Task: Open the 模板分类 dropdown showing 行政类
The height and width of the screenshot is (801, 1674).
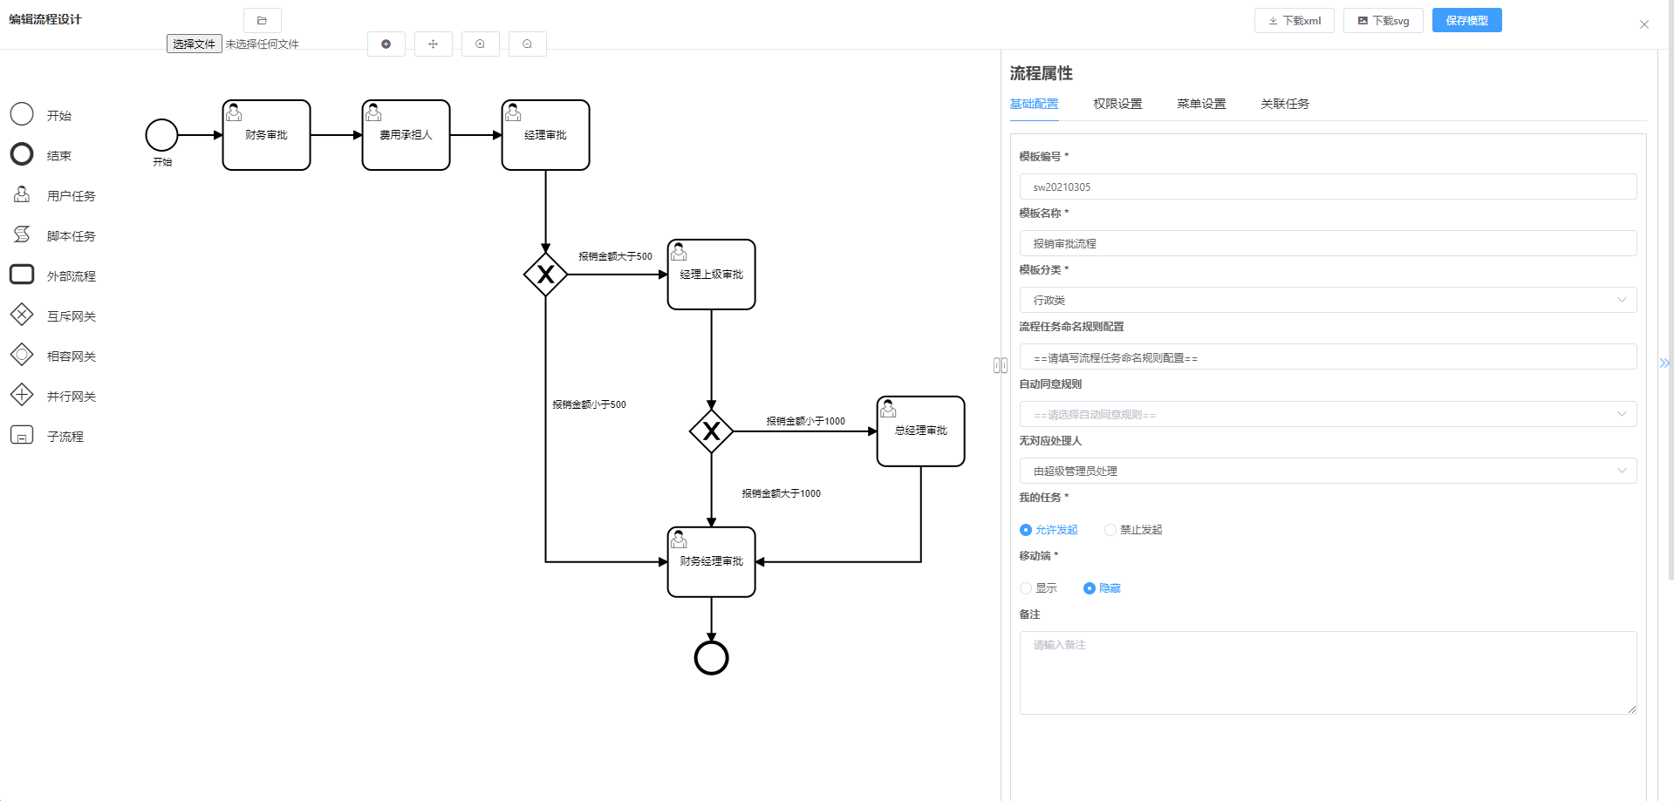Action: click(x=1328, y=300)
